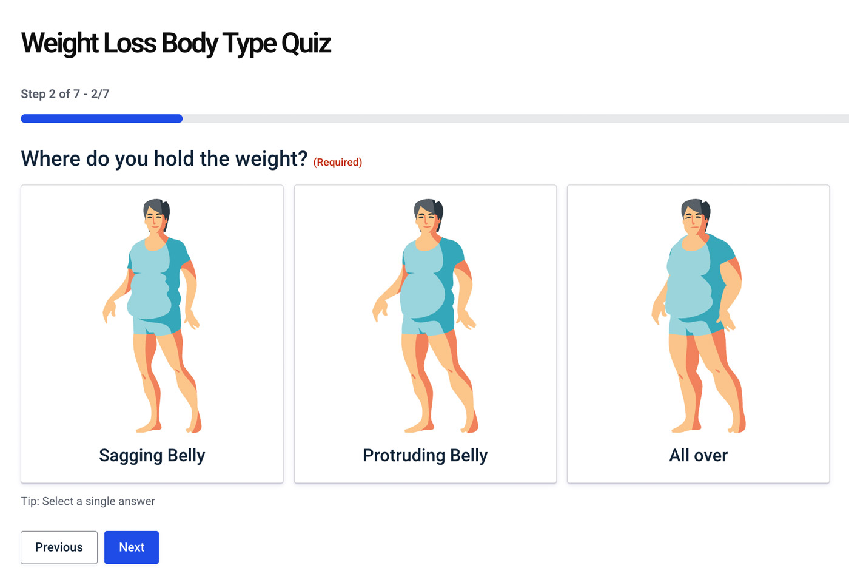Pick the All over body illustration
Image resolution: width=849 pixels, height=588 pixels.
tap(698, 316)
